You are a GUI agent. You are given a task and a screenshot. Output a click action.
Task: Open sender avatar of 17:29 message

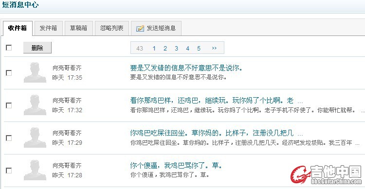point(35,137)
